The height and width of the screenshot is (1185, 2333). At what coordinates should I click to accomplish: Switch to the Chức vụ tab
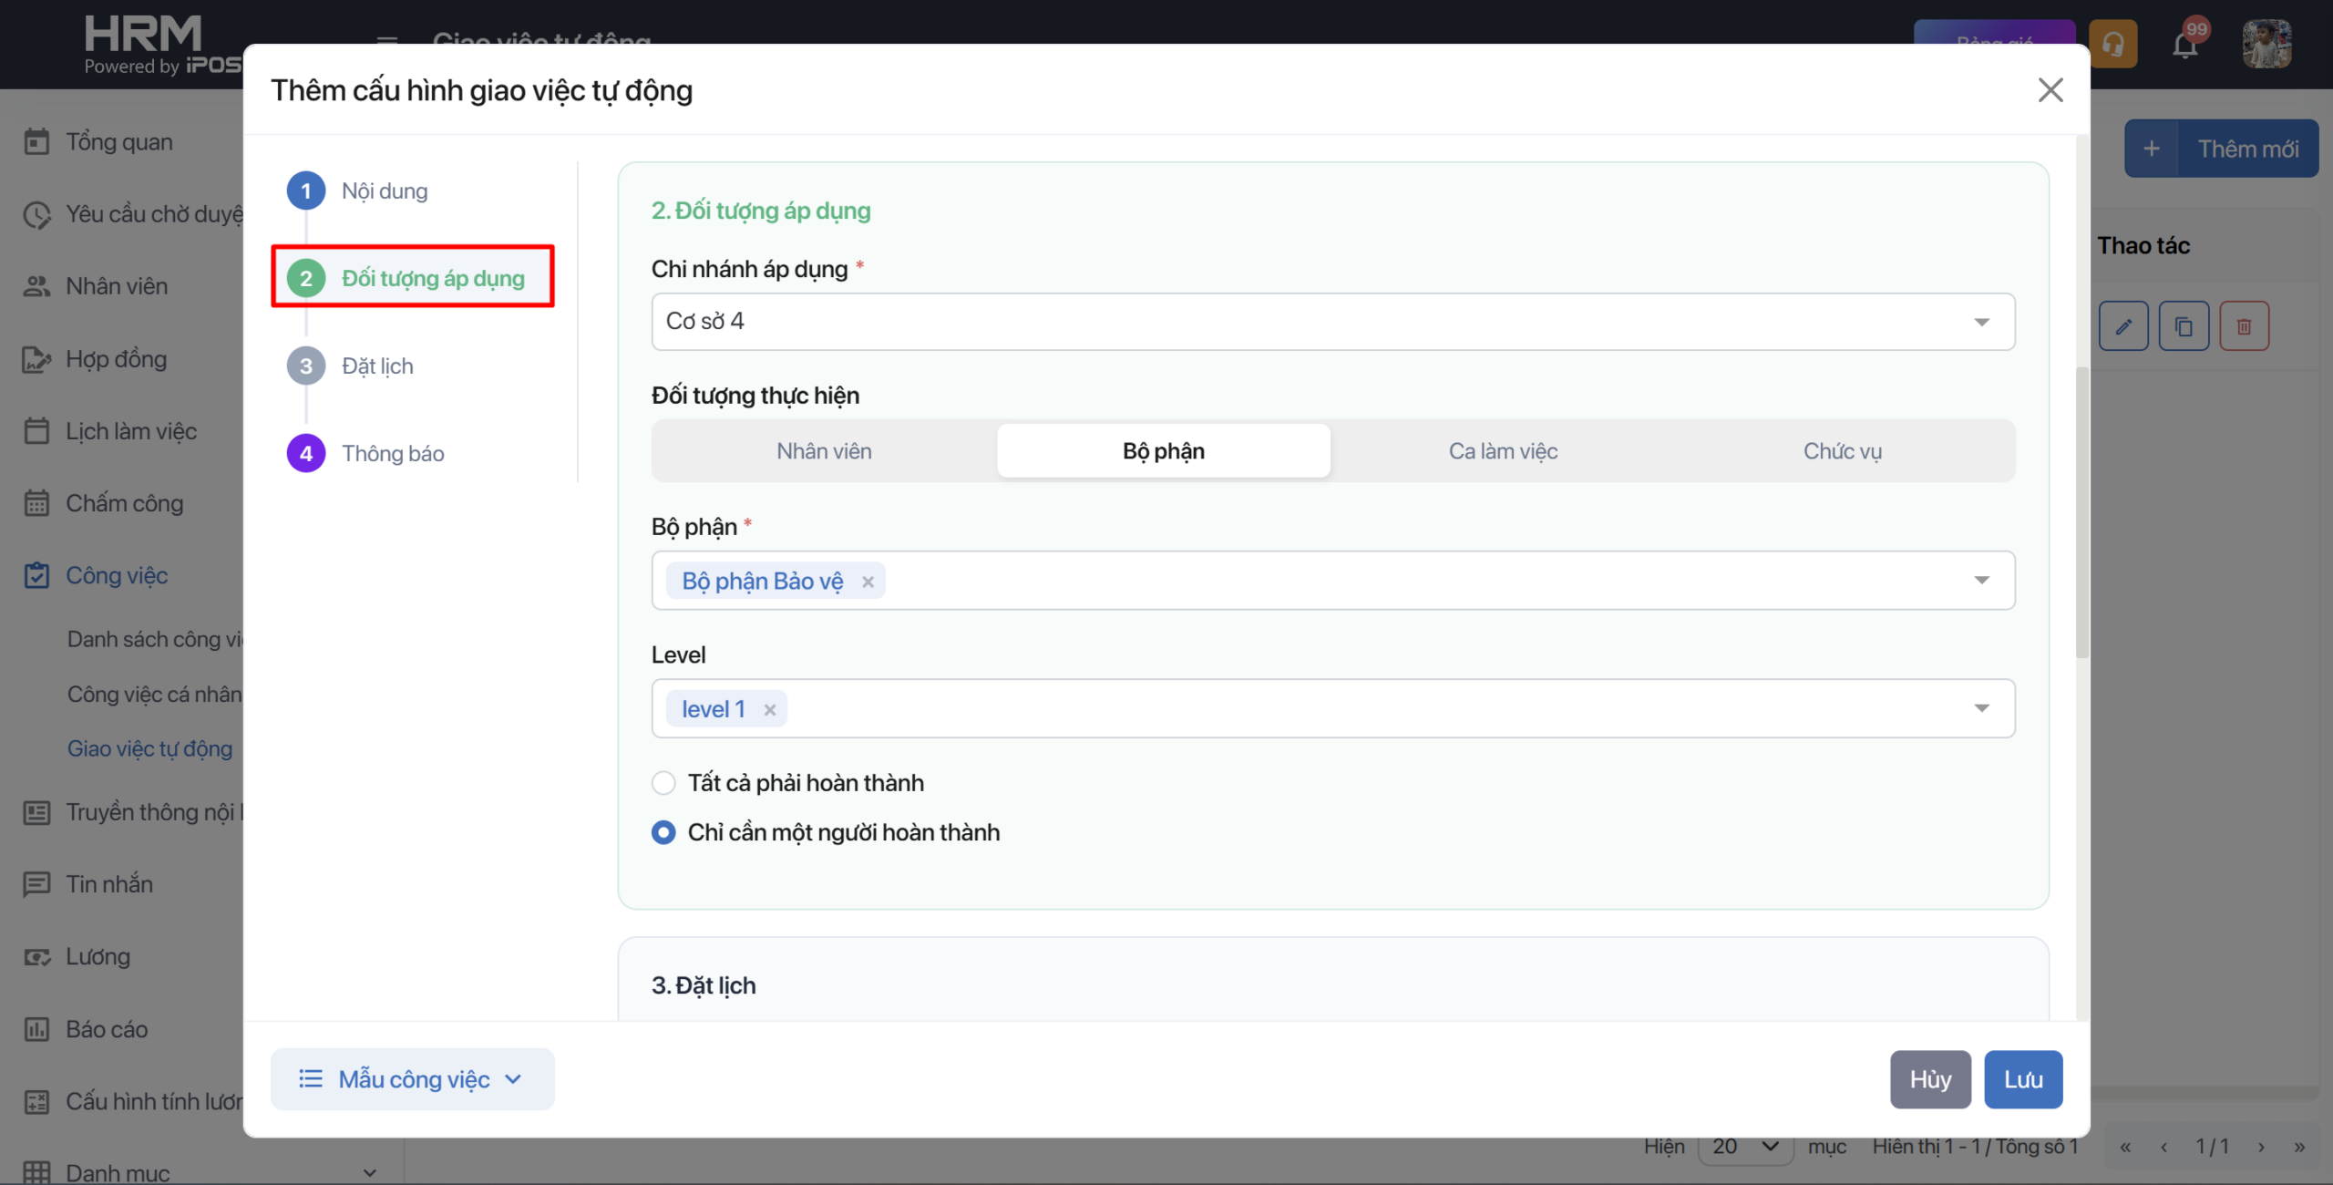click(1842, 451)
